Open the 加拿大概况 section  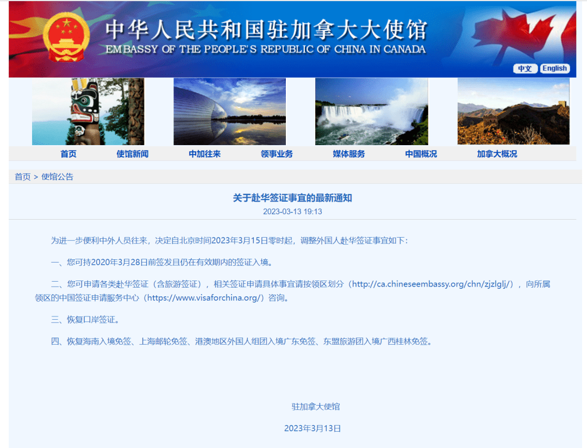click(497, 154)
